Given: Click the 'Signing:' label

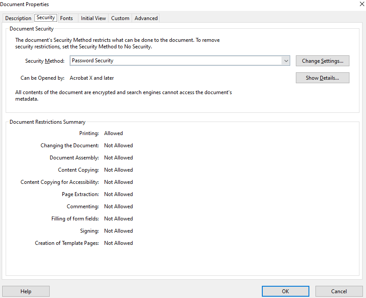Looking at the screenshot, I should click(89, 231).
